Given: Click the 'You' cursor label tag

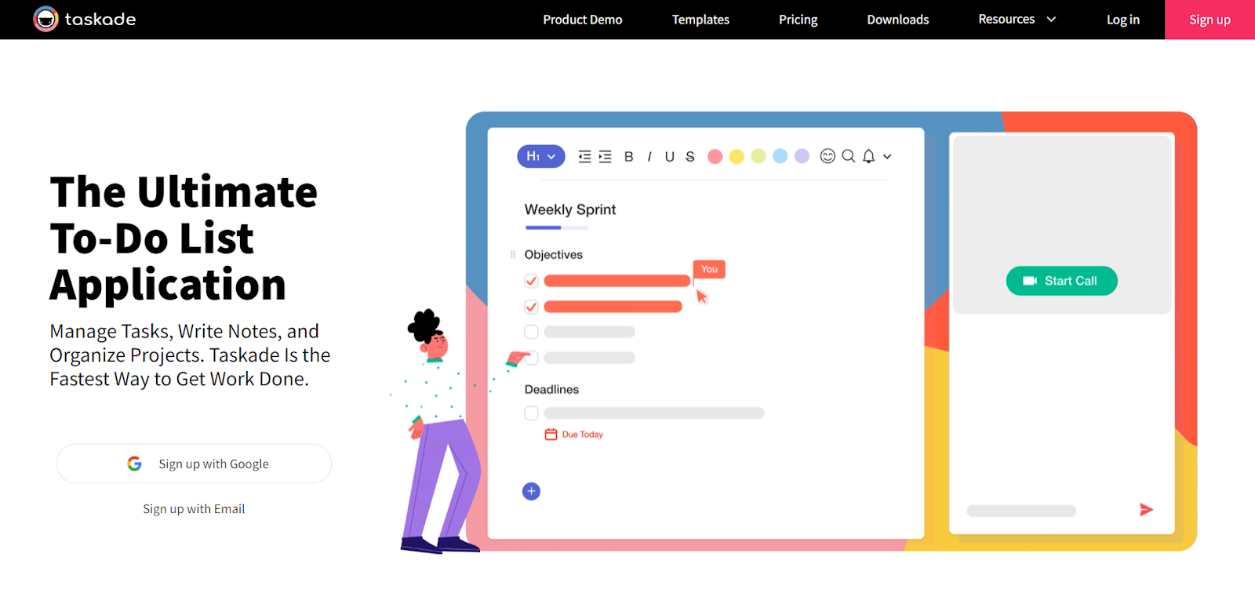Looking at the screenshot, I should pyautogui.click(x=709, y=269).
